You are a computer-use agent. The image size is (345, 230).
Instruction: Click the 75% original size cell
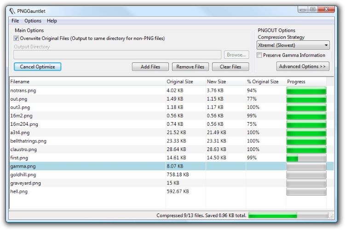click(x=252, y=124)
